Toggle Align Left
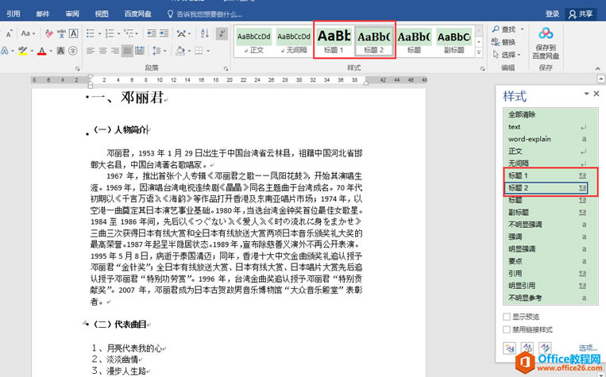Viewport: 606px width, 377px height. pyautogui.click(x=91, y=51)
